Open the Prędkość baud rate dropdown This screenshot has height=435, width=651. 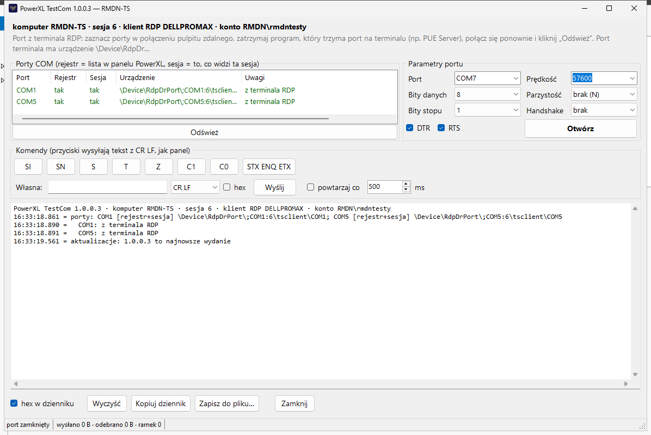point(604,78)
